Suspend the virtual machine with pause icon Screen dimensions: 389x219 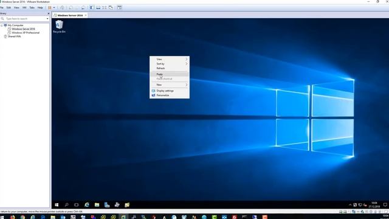click(50, 8)
